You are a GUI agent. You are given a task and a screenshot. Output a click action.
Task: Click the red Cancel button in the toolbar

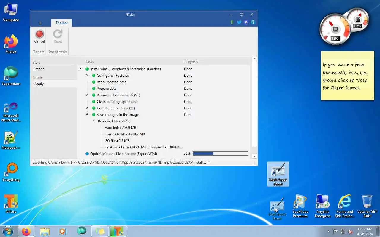39,36
